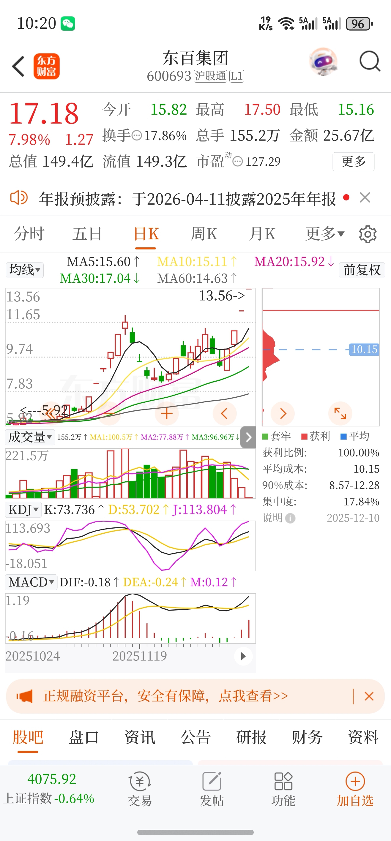Tap the 集中度 17.84% row
Screen dimensions: 391x841
point(321,502)
